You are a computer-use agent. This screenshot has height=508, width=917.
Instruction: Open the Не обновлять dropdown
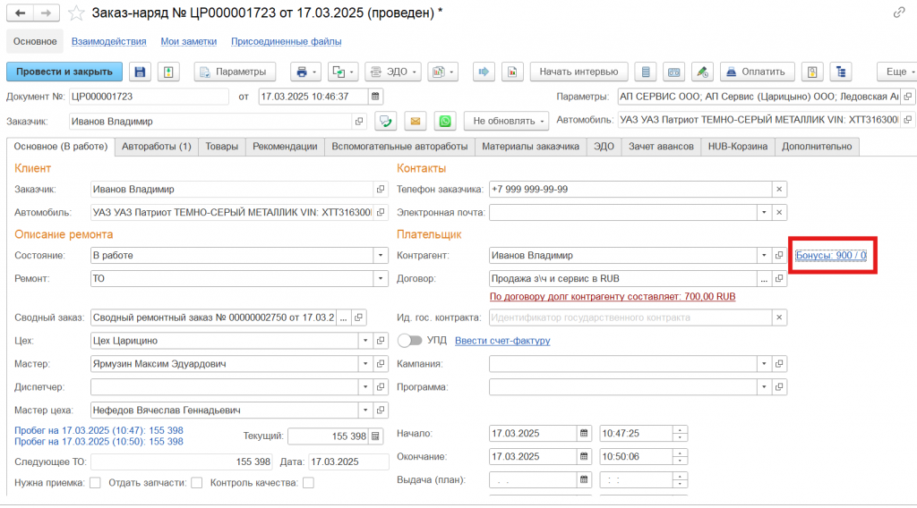pos(506,121)
